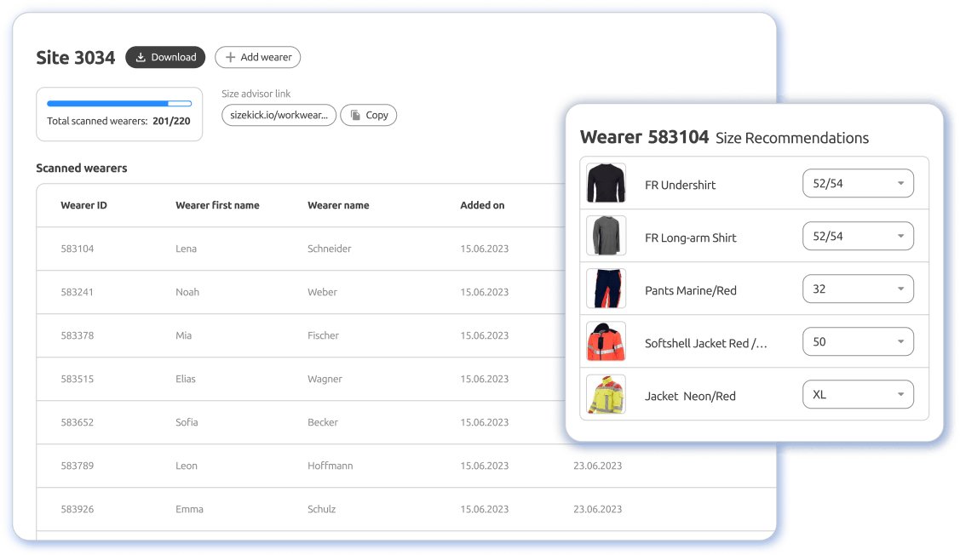This screenshot has height=555, width=960.
Task: Click first name Noah
Action: pyautogui.click(x=187, y=292)
